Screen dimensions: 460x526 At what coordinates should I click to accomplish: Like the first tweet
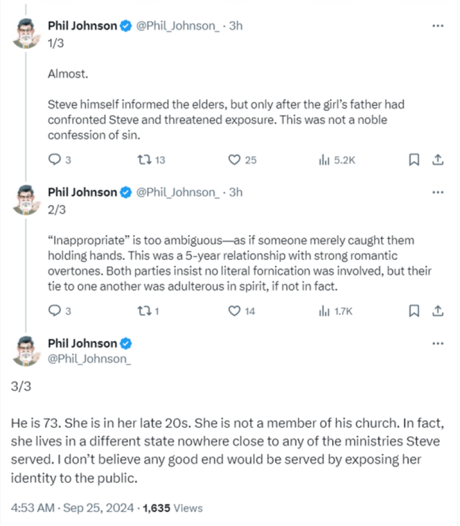(233, 159)
